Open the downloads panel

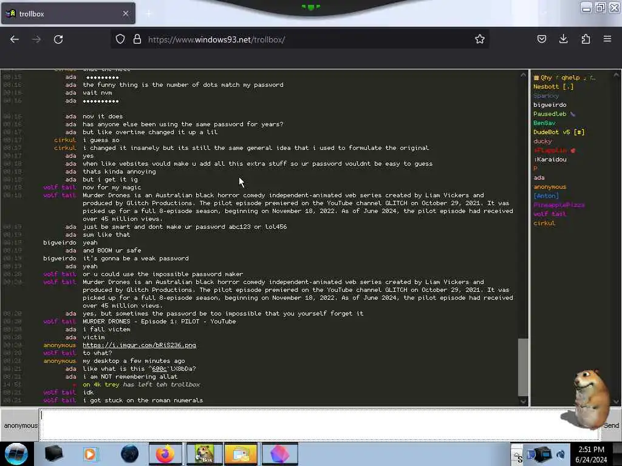563,39
